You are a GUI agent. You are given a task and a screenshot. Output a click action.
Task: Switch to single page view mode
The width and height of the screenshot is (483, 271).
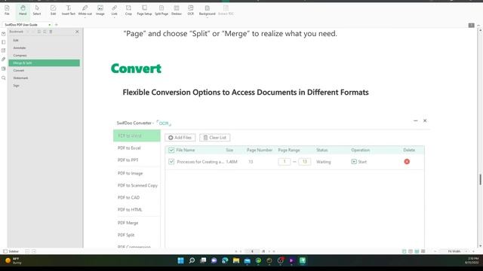(x=405, y=251)
